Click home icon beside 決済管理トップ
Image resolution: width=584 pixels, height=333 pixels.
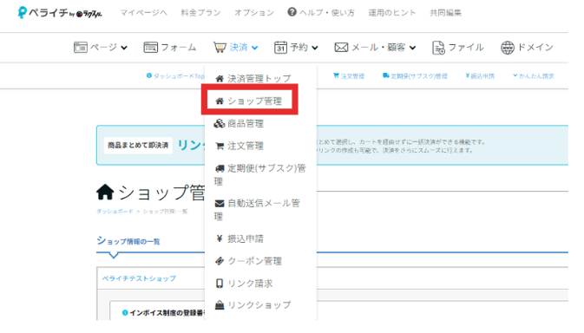[220, 79]
